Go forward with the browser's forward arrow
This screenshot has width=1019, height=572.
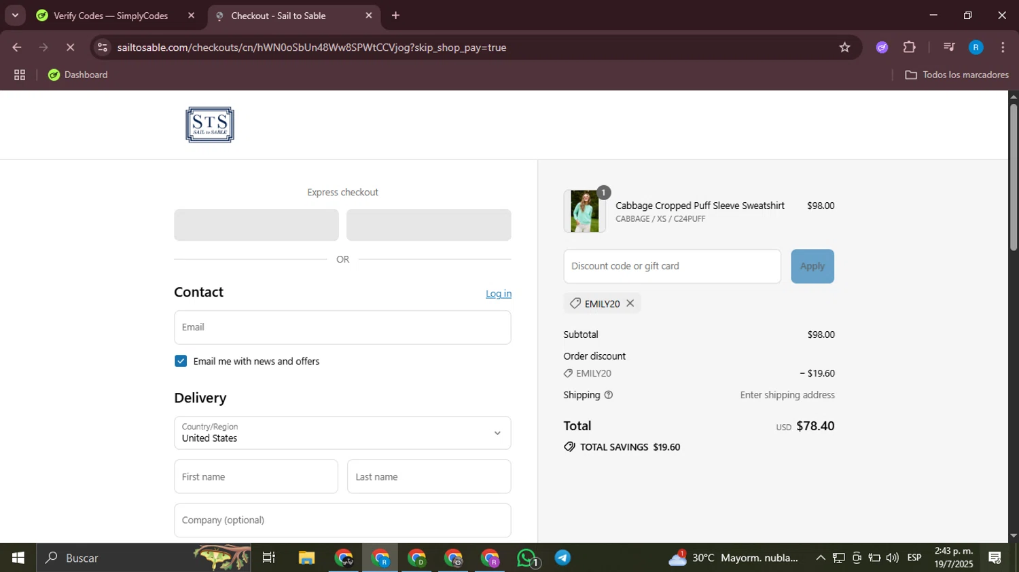(43, 47)
